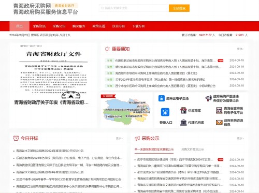Open 今日开标 item mentioning 平安一期、平安二期

click(x=69, y=165)
